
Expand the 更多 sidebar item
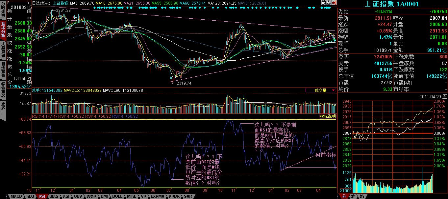(x=3, y=106)
